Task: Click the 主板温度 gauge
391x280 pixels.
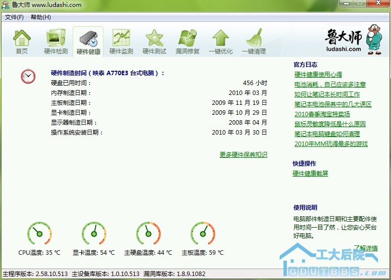Action: [x=203, y=233]
